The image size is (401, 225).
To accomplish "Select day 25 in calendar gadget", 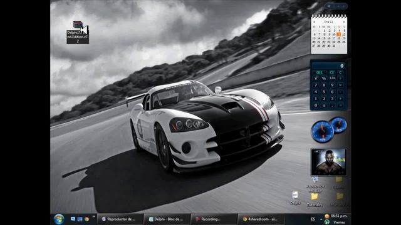I will 339,42.
